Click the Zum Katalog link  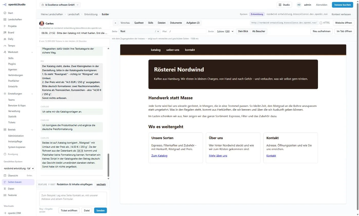159,156
